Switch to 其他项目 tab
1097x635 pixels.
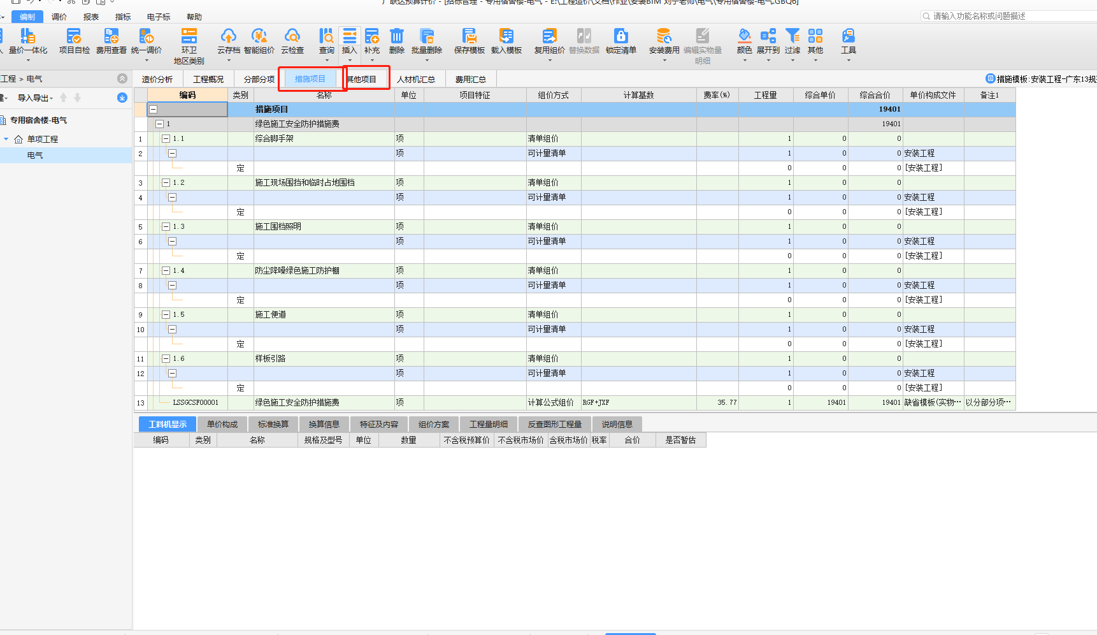(x=362, y=79)
